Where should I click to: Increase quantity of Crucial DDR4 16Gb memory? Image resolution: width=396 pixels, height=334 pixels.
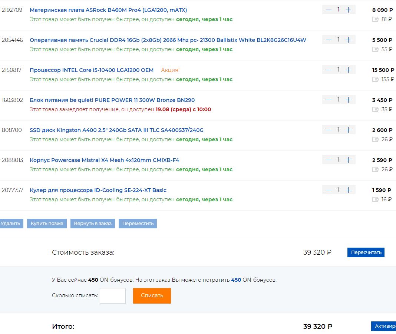coord(348,40)
